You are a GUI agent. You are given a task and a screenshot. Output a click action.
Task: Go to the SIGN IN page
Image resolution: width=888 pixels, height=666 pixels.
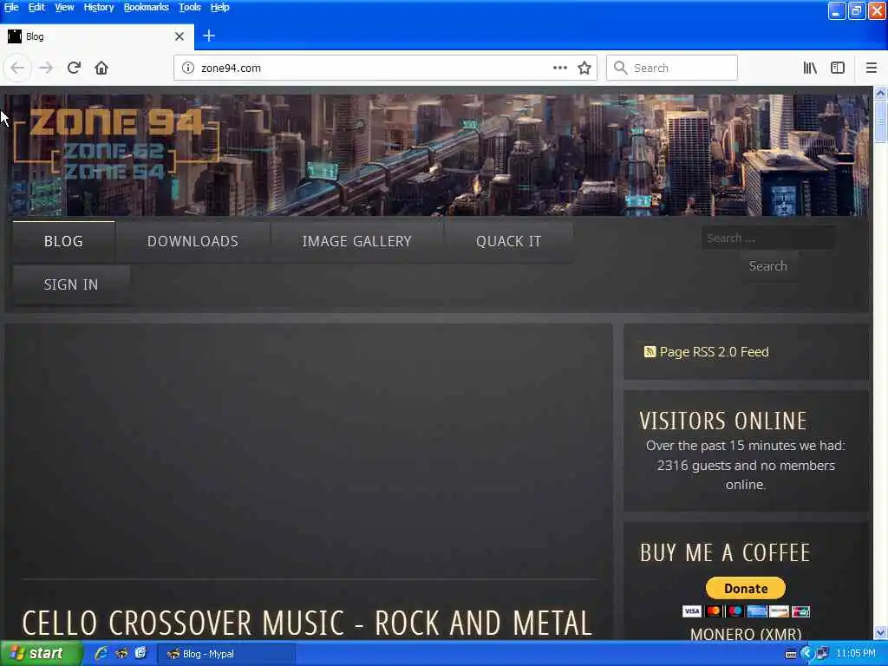(x=71, y=284)
